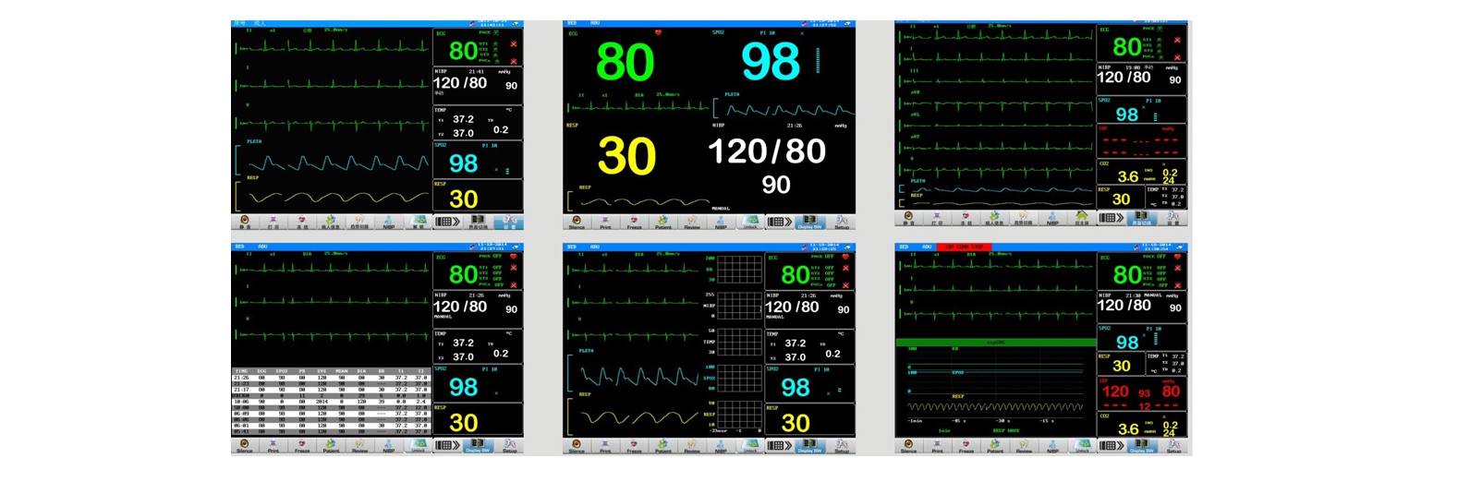
Task: Open setup icon on Chinese 7-lead screen
Action: (x=1172, y=218)
